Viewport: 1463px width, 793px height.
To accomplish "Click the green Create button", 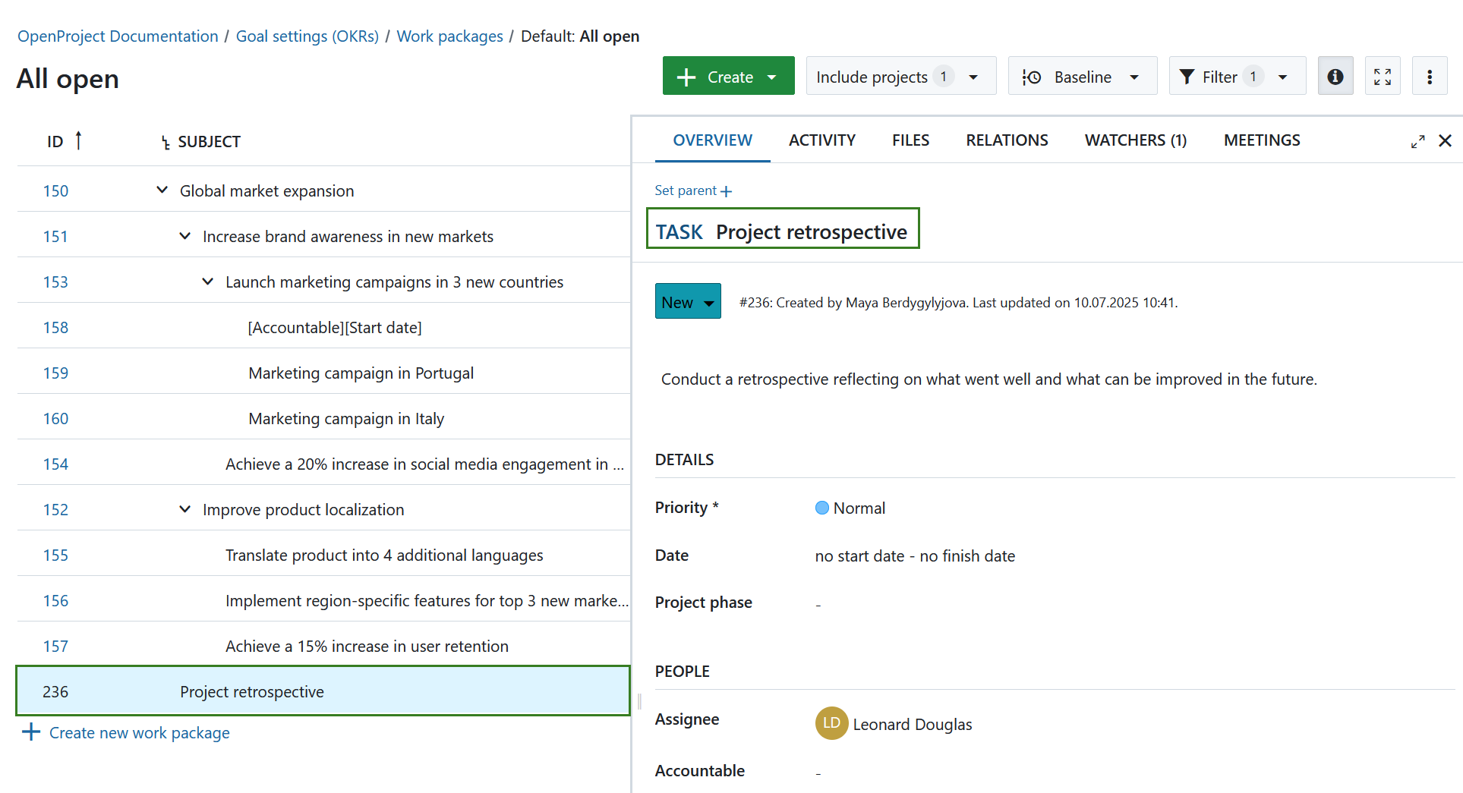I will (727, 76).
